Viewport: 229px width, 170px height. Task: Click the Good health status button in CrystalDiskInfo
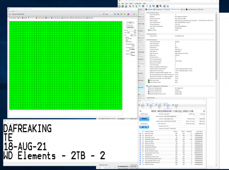144,119
